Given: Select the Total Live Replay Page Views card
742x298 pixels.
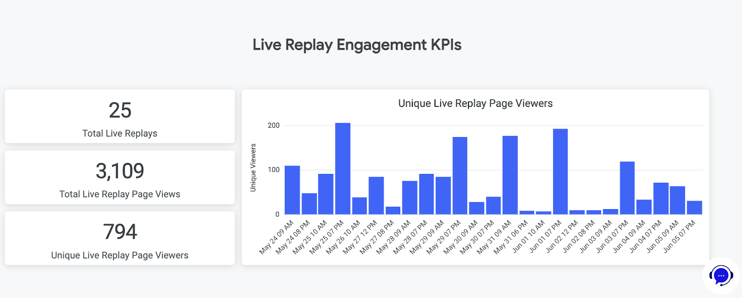Looking at the screenshot, I should [120, 178].
